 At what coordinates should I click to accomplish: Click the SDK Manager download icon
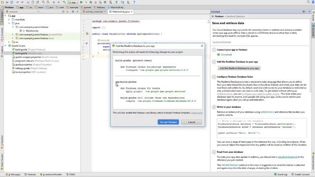[128, 2]
